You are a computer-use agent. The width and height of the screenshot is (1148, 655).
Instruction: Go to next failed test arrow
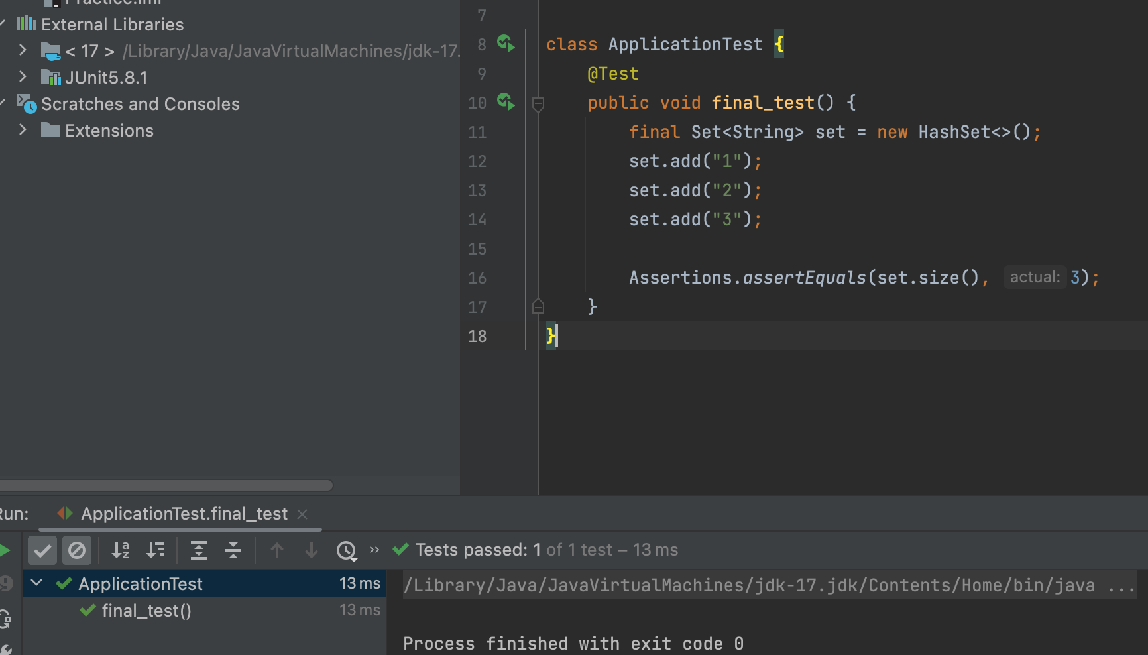click(311, 550)
